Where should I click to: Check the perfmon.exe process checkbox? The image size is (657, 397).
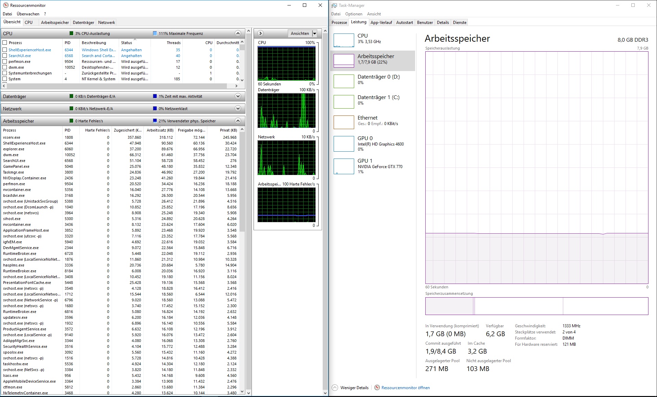coord(5,61)
